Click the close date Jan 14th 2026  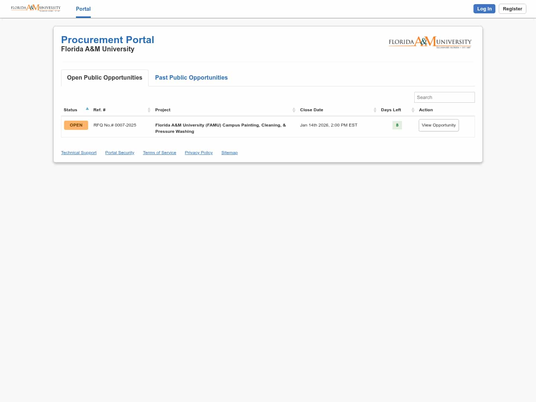pos(329,125)
